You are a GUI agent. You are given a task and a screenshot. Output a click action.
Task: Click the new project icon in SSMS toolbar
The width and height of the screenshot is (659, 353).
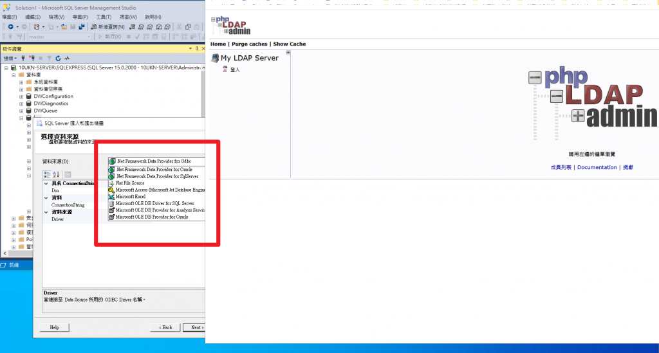[x=37, y=27]
